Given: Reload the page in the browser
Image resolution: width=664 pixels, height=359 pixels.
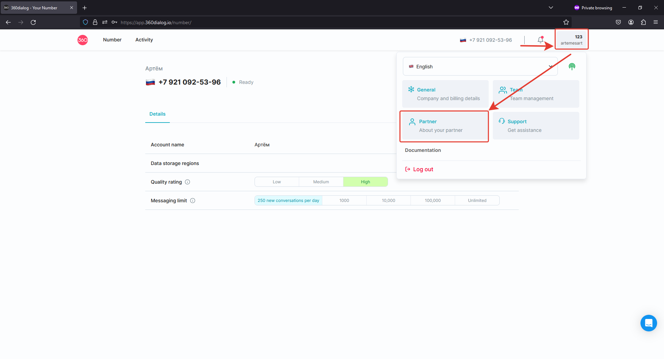Looking at the screenshot, I should click(33, 22).
